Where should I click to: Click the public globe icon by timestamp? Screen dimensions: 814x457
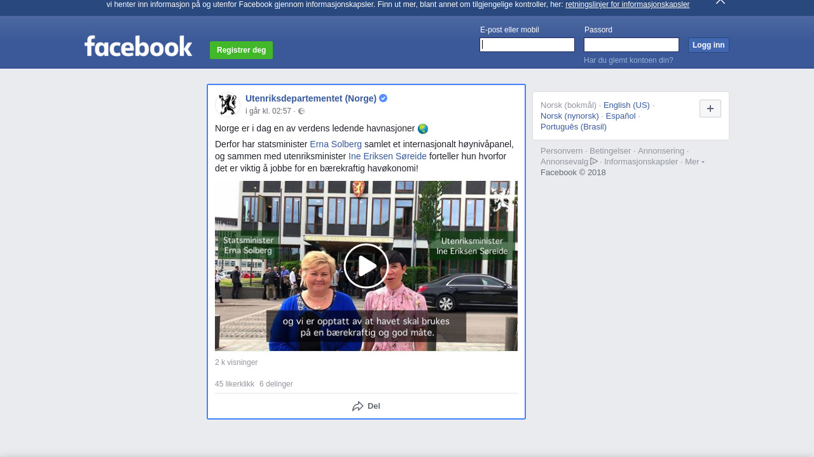tap(301, 111)
